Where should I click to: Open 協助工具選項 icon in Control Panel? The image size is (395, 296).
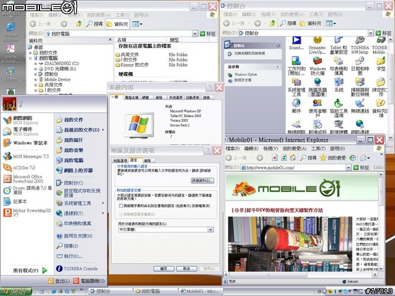click(x=339, y=109)
